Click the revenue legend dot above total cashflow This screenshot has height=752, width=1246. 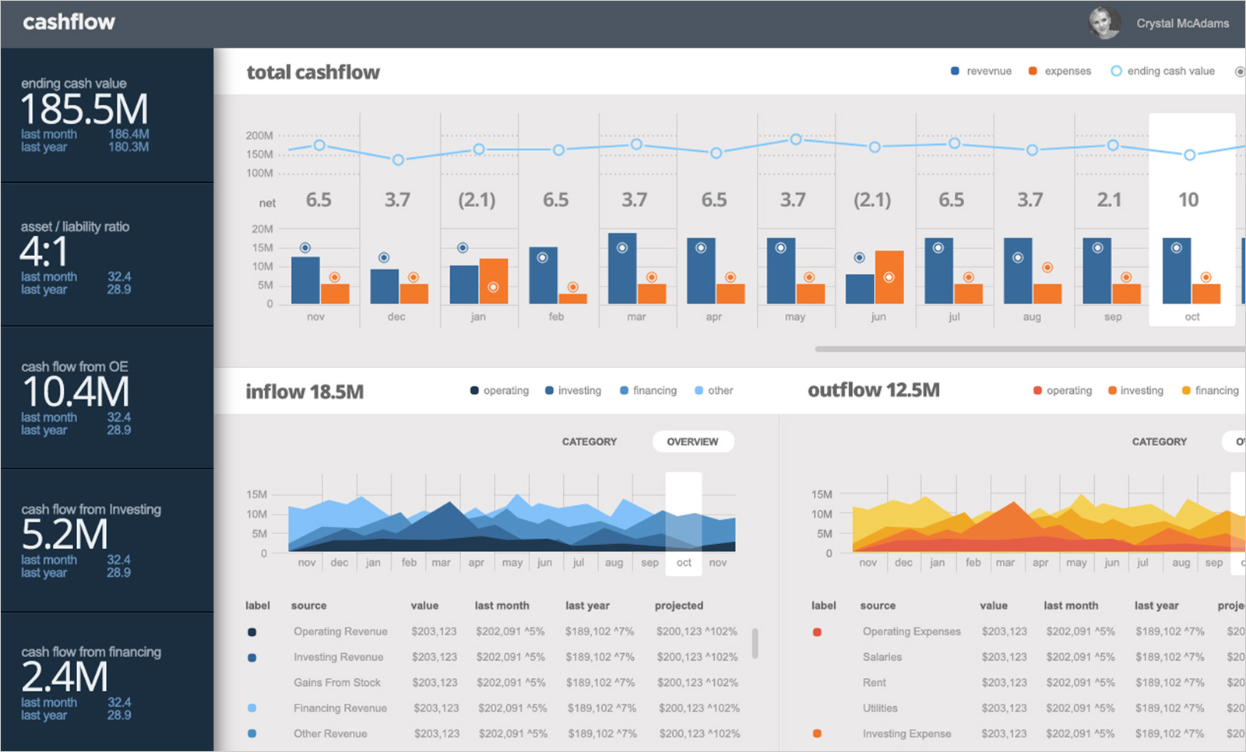pos(954,71)
